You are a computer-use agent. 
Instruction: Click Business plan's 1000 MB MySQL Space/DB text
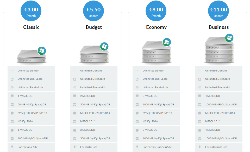coord(221,138)
